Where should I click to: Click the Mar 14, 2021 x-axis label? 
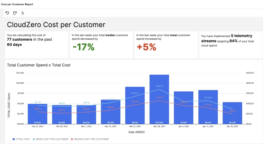pyautogui.click(x=110, y=126)
